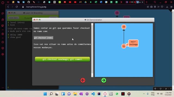Add page to bookmarks heart icon
Screen dimensions: 174x97
pyautogui.click(x=162, y=7)
